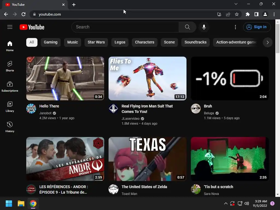280x210 pixels.
Task: Open Real Flying Iron Man Suit video title
Action: [x=147, y=109]
